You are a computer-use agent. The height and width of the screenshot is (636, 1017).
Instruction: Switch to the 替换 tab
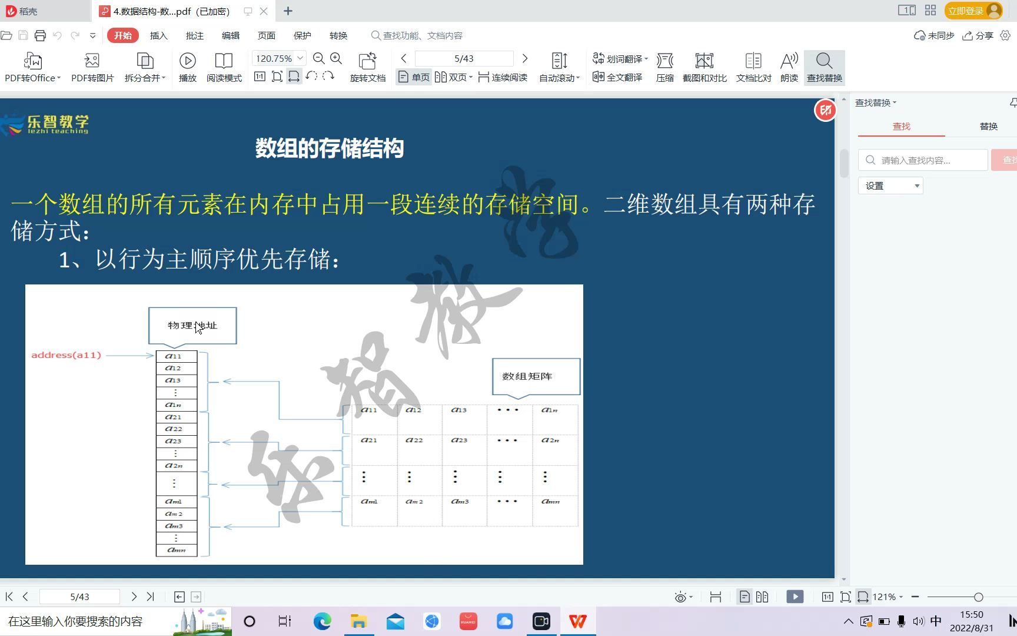pos(988,126)
